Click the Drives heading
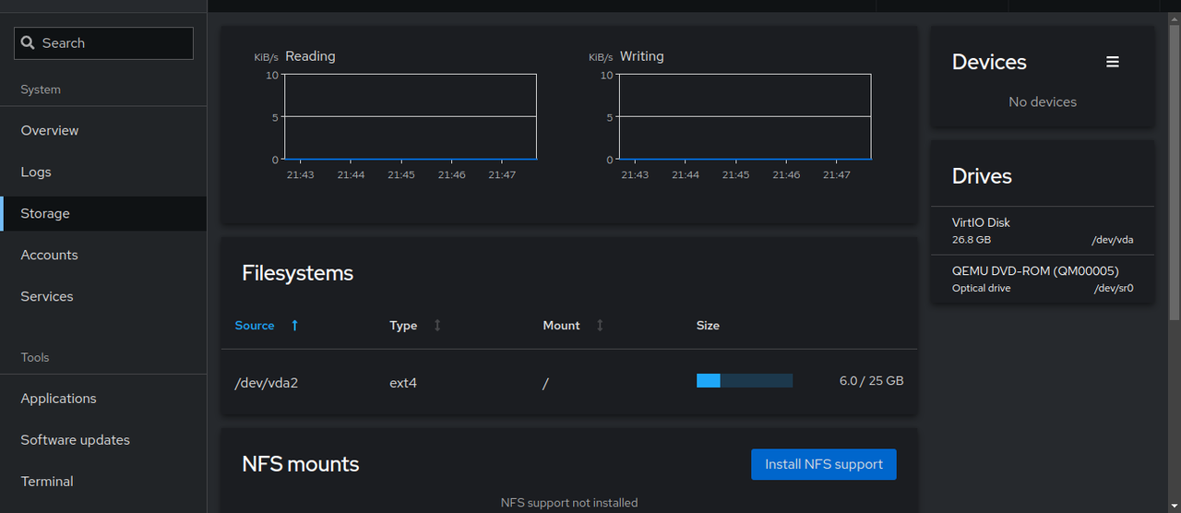The width and height of the screenshot is (1181, 513). [x=982, y=176]
